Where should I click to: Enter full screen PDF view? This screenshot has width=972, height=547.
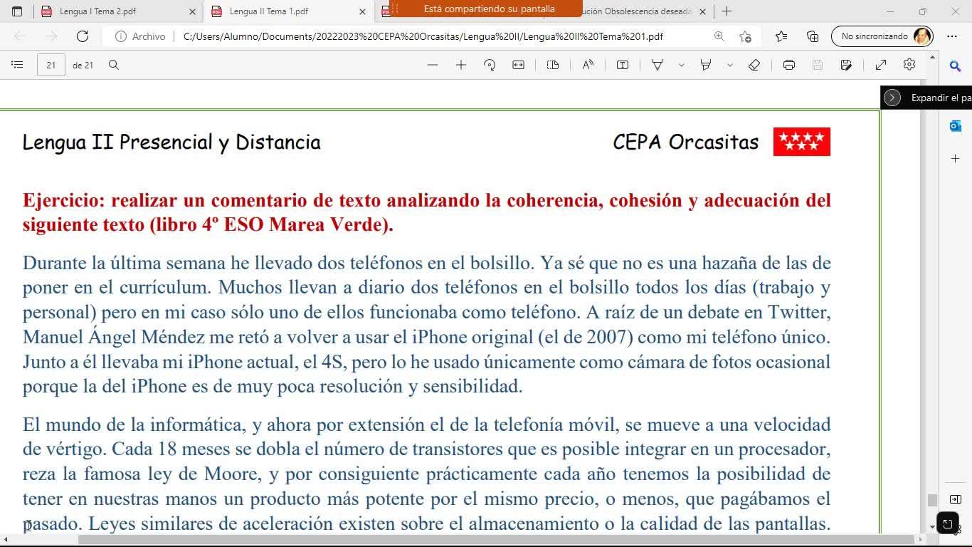[881, 65]
